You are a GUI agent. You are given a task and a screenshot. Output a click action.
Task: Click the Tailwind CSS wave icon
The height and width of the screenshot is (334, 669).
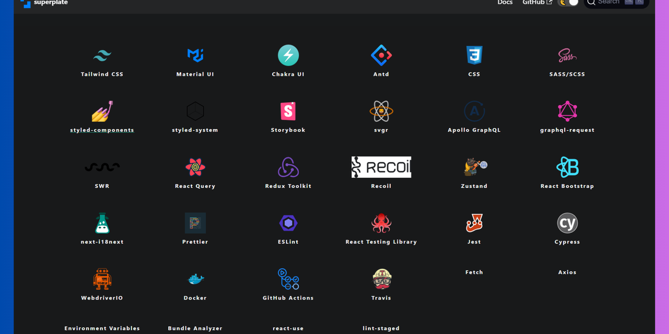102,55
